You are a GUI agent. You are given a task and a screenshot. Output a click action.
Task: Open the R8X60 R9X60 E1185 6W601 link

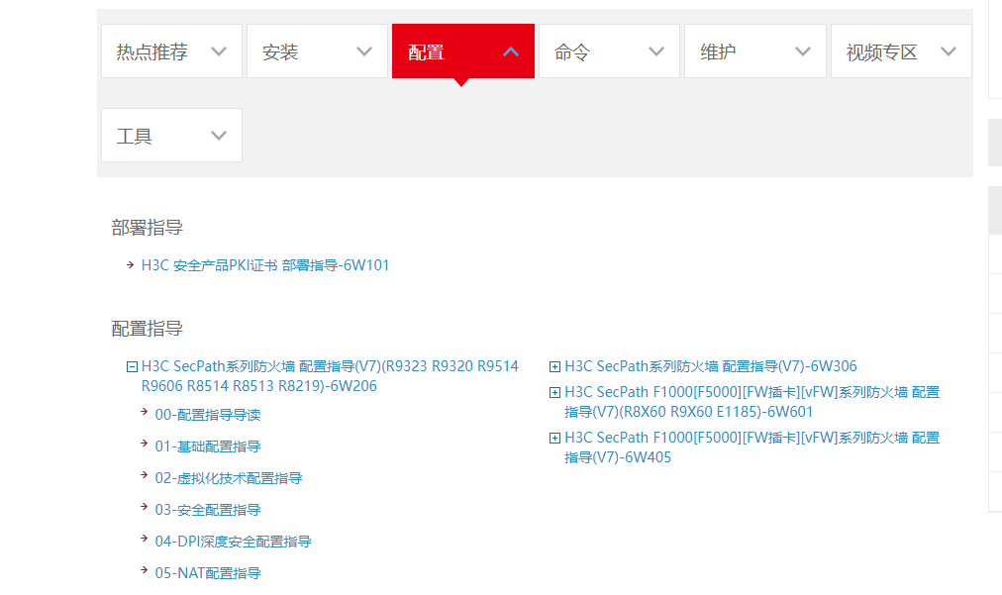point(752,402)
